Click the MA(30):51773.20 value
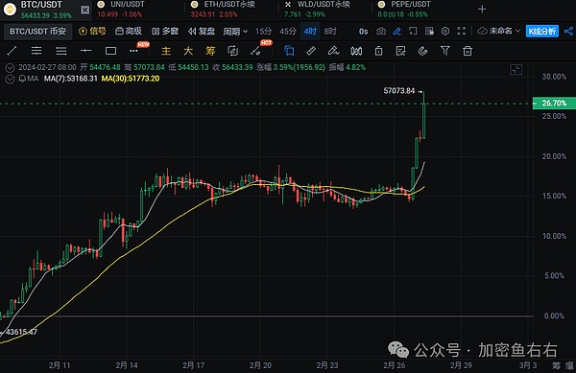 [x=131, y=79]
